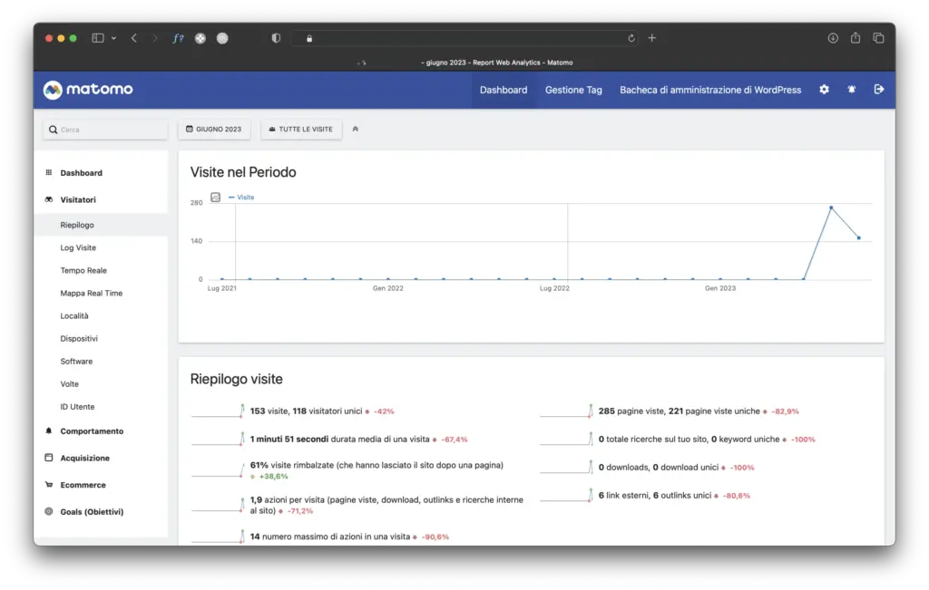
Task: Switch to the Gestione Tag tab
Action: click(573, 90)
